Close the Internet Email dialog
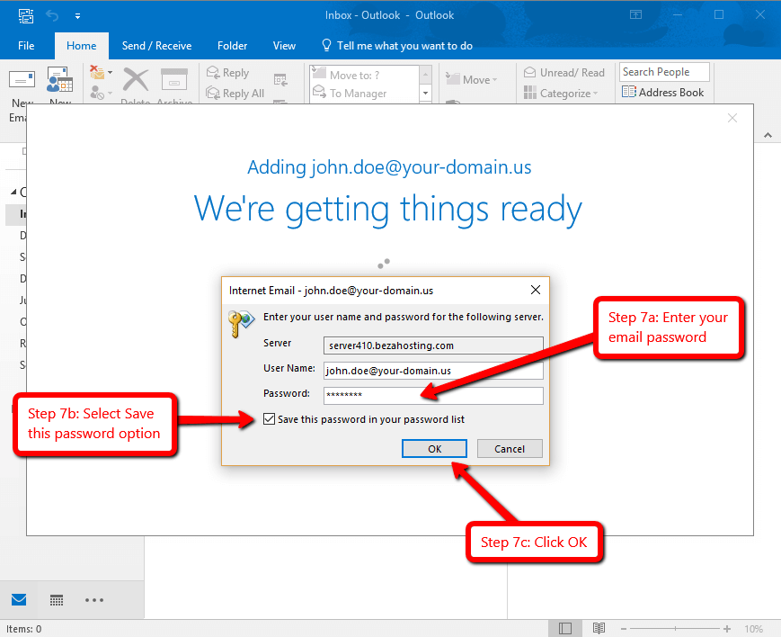This screenshot has width=781, height=637. click(x=536, y=290)
